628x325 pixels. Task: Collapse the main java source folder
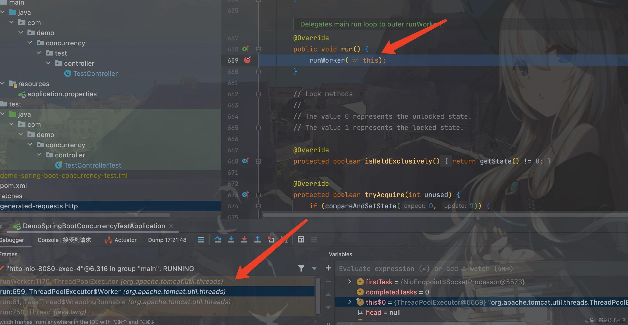point(3,12)
